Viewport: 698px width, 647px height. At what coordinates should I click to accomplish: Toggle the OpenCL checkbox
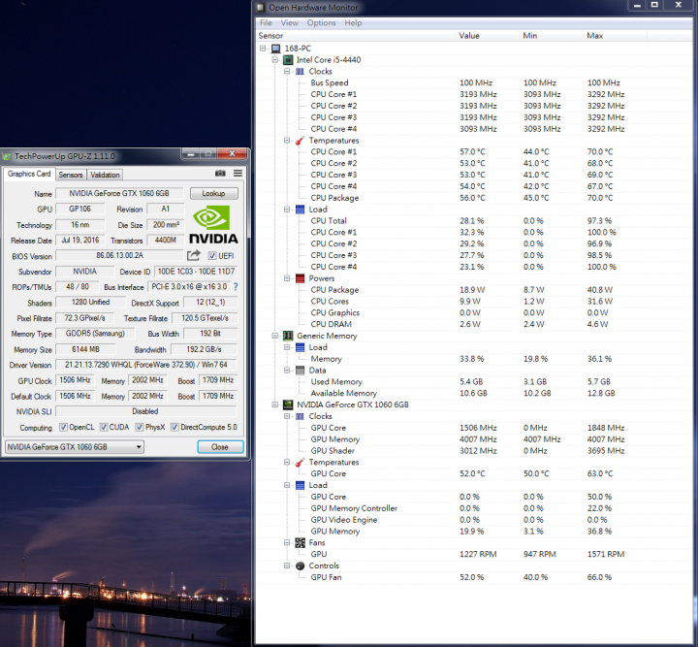click(63, 427)
